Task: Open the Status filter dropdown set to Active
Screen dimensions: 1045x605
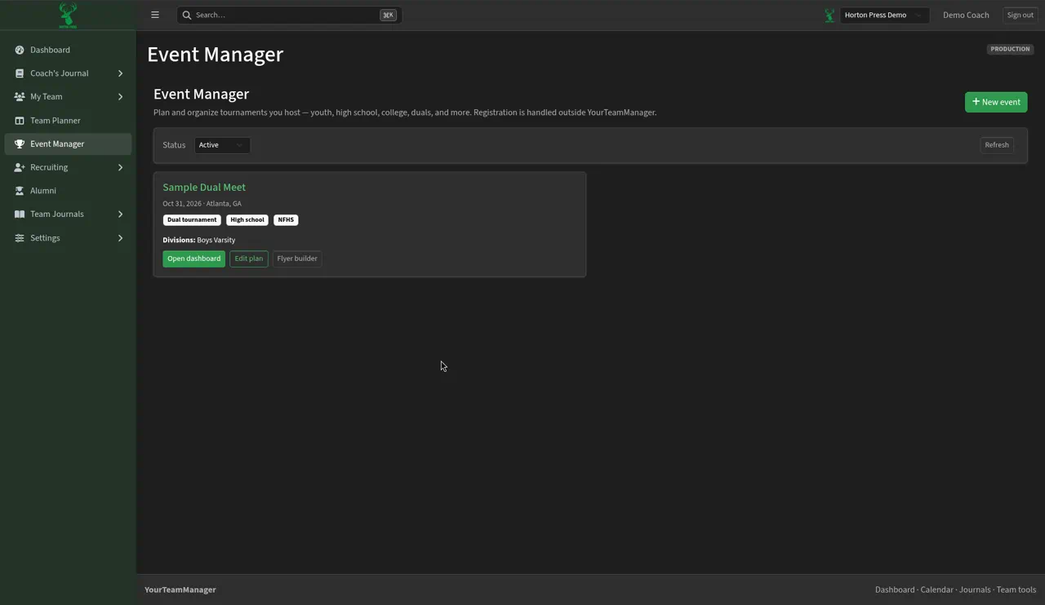Action: pyautogui.click(x=222, y=145)
